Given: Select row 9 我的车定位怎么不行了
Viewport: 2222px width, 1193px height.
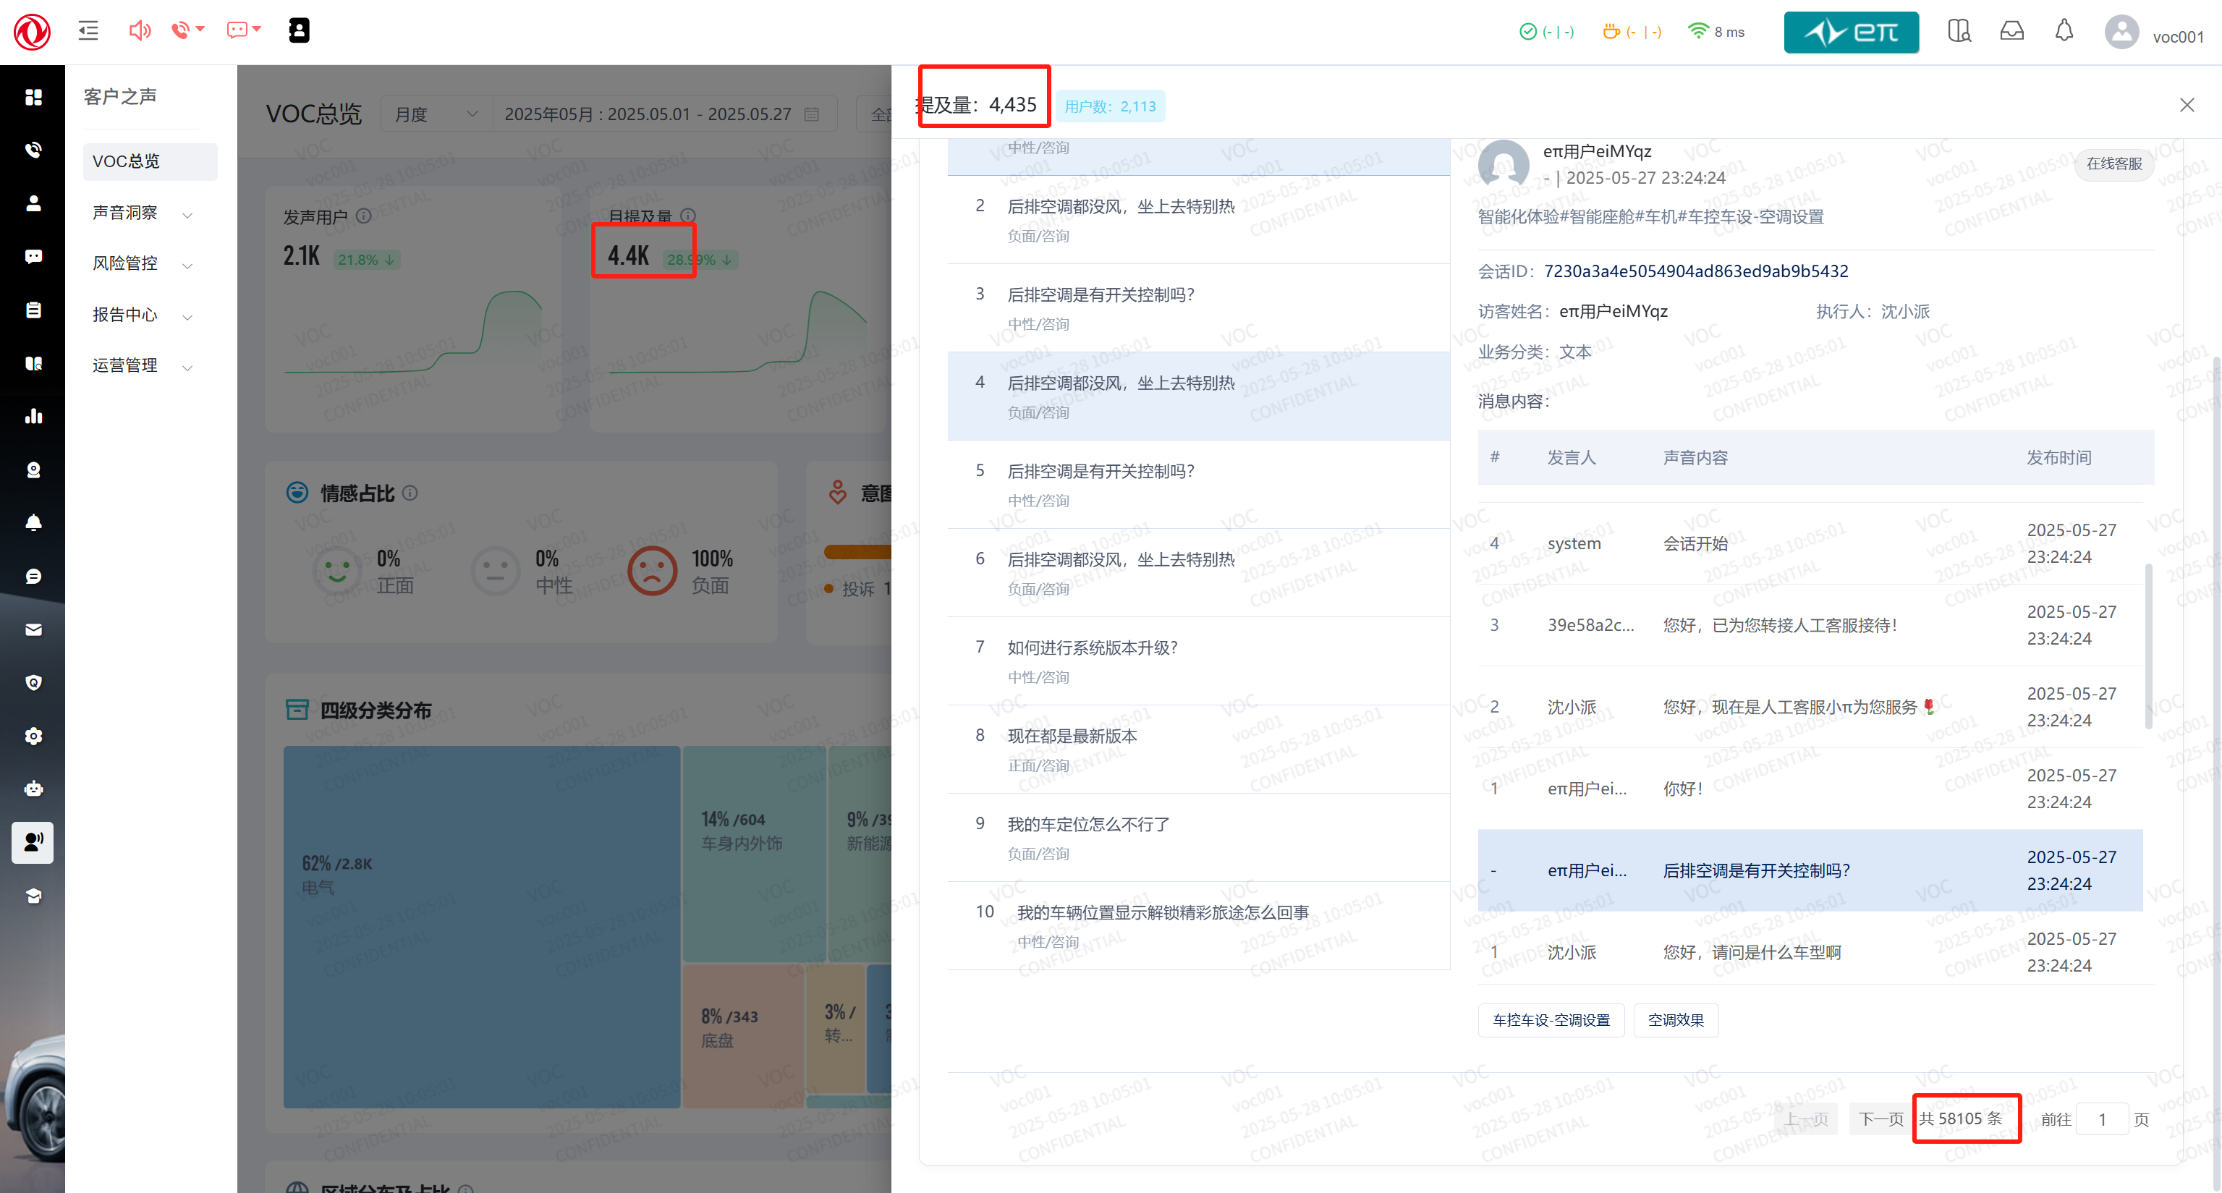Looking at the screenshot, I should click(x=1198, y=838).
